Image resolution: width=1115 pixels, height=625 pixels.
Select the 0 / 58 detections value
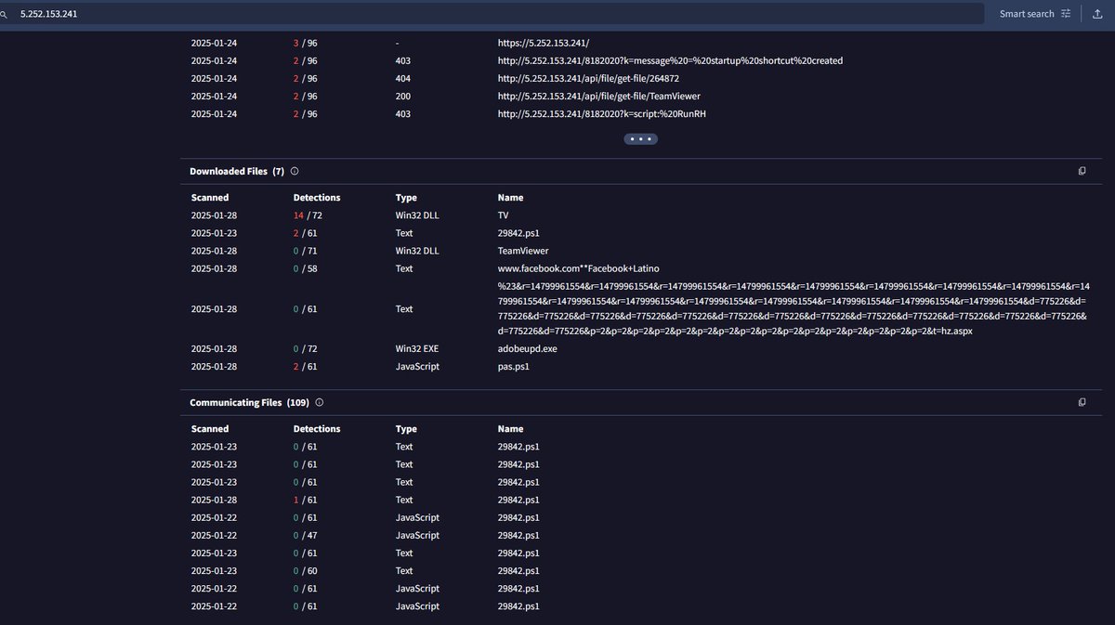click(305, 268)
